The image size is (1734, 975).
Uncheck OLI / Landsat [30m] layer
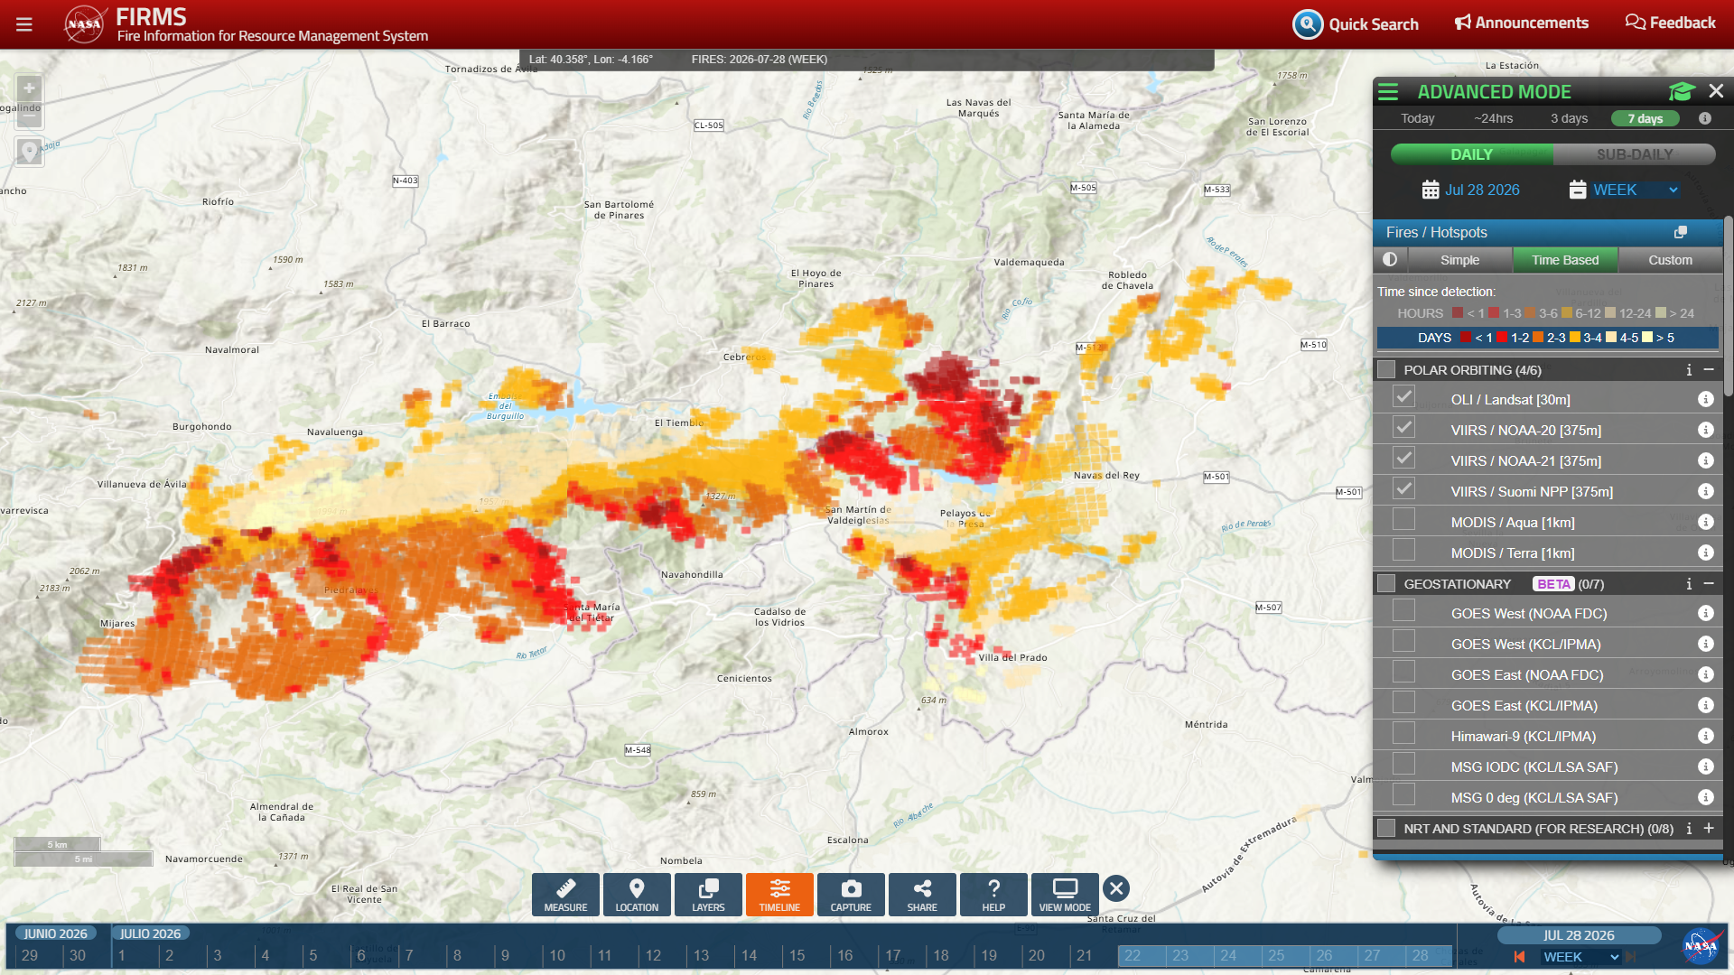[x=1403, y=398]
